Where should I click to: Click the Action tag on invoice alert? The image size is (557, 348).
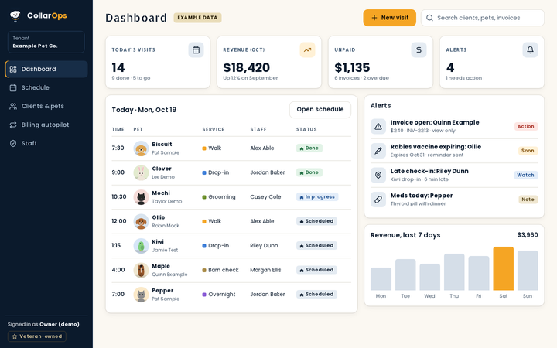tap(526, 126)
